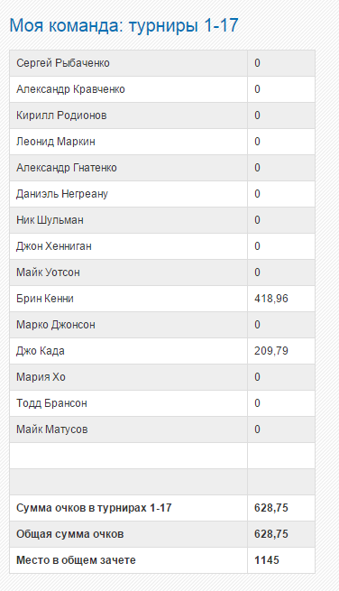
Task: Select the 1145 overall place value
Action: 267,560
